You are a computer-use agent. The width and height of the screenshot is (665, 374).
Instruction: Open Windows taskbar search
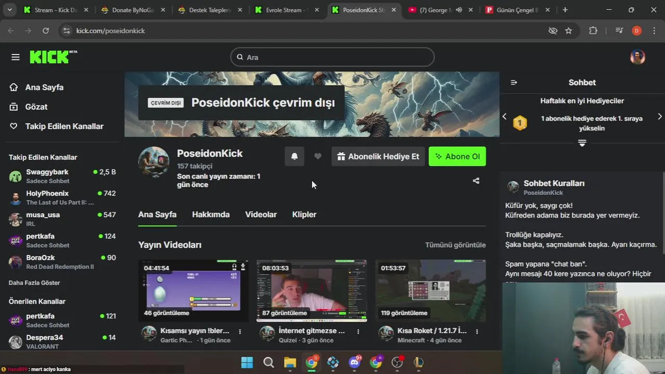pos(268,362)
